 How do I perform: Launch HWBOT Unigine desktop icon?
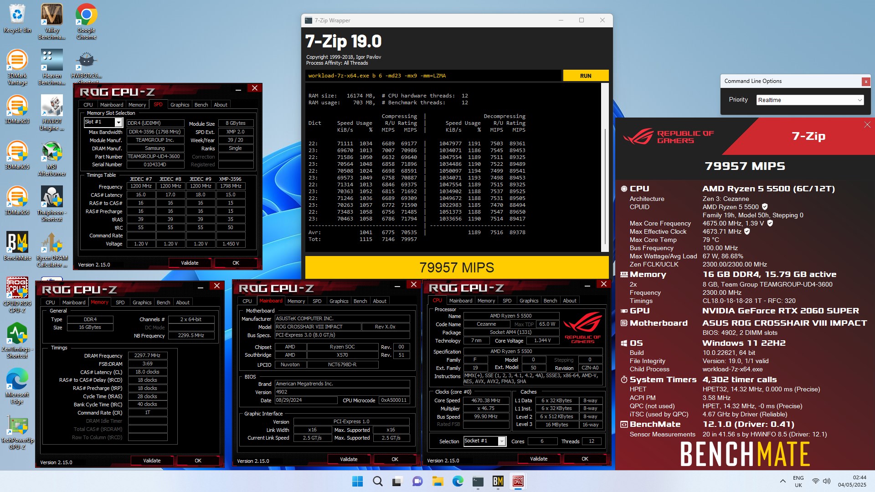click(51, 113)
